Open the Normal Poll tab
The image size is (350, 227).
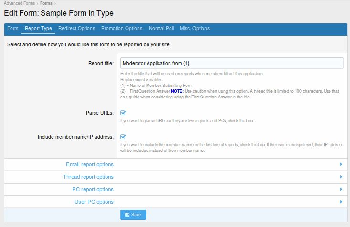[x=161, y=29]
